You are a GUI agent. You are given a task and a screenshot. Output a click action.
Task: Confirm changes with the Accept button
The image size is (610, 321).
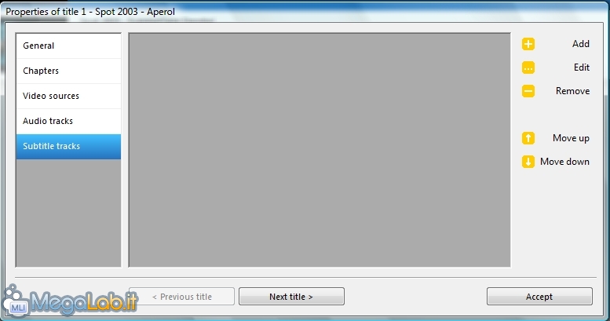pos(539,297)
